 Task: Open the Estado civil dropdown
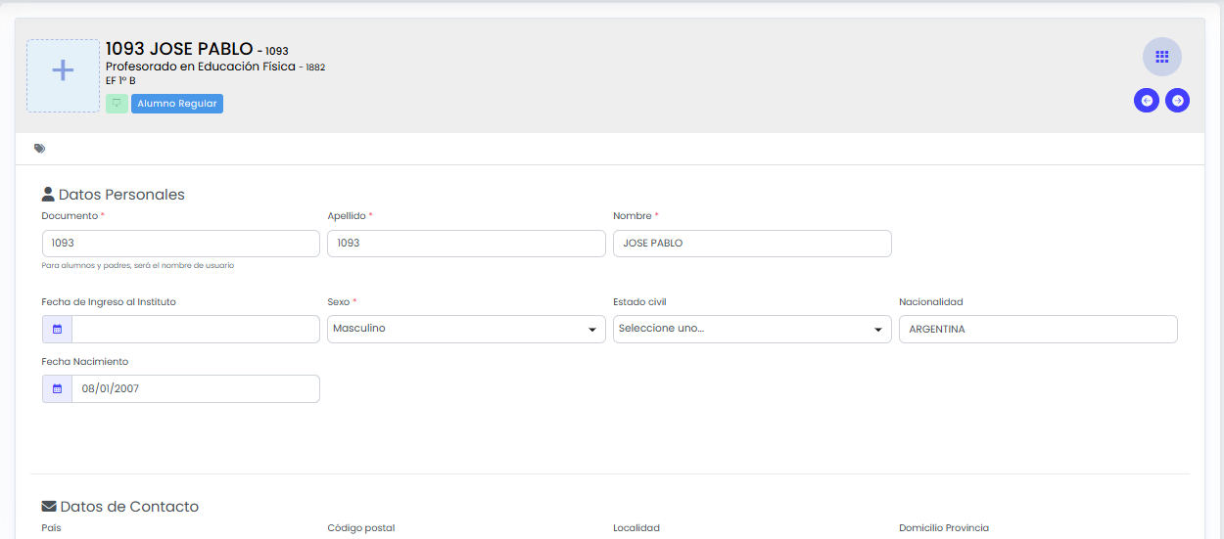click(752, 329)
